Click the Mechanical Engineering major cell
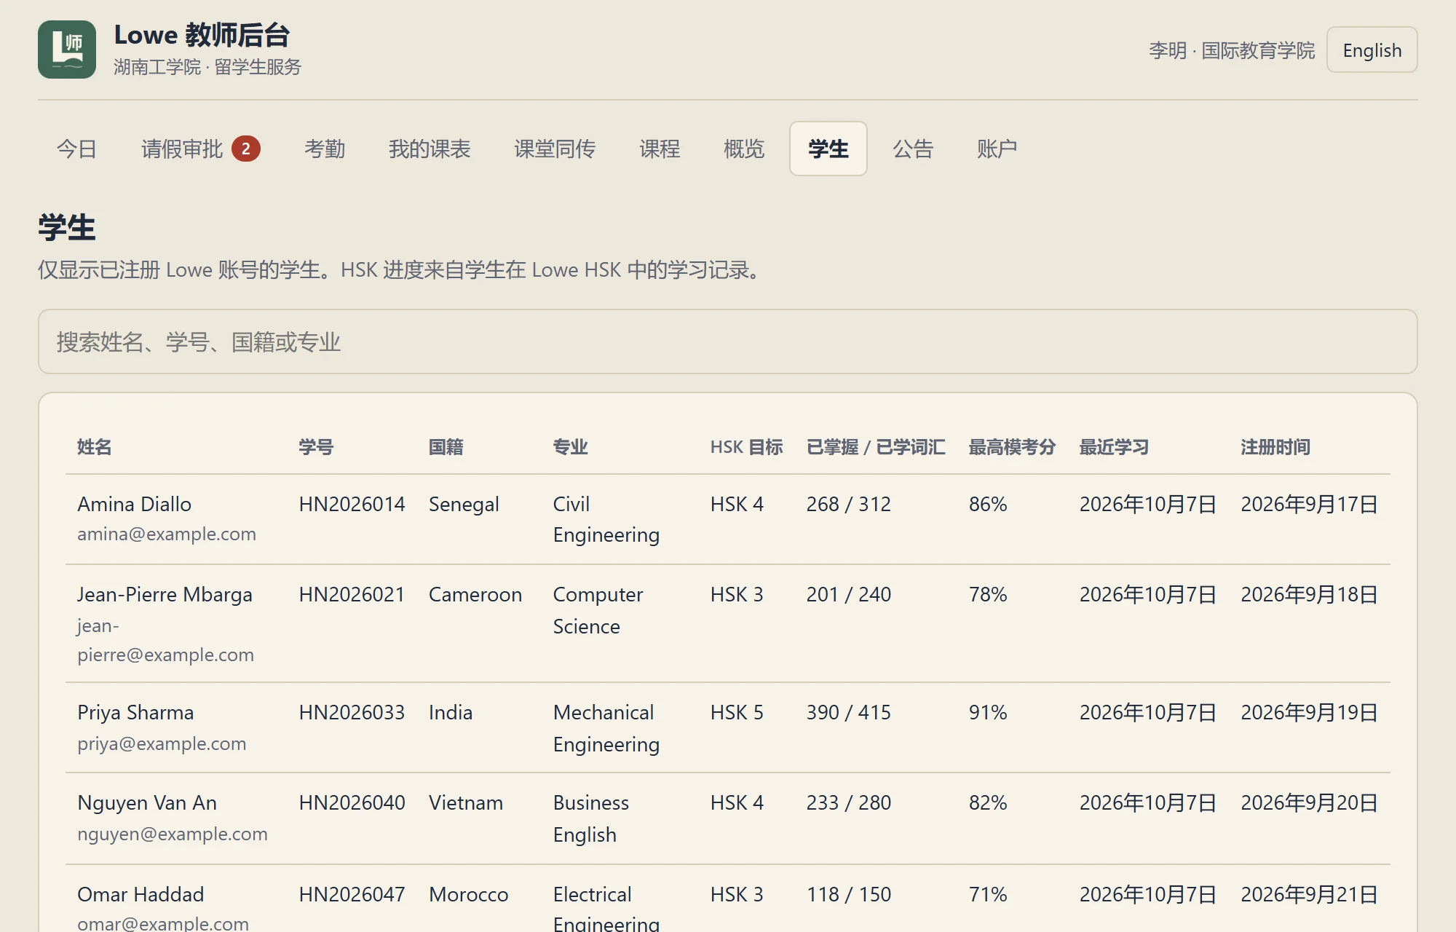This screenshot has height=932, width=1456. [x=606, y=728]
